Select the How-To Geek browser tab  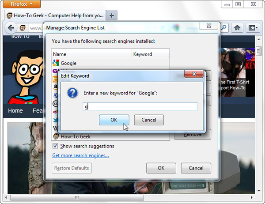55,15
